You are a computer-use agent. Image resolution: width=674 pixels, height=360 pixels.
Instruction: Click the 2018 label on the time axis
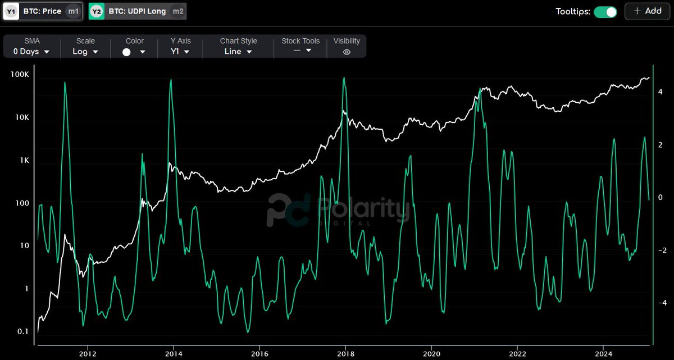(347, 354)
